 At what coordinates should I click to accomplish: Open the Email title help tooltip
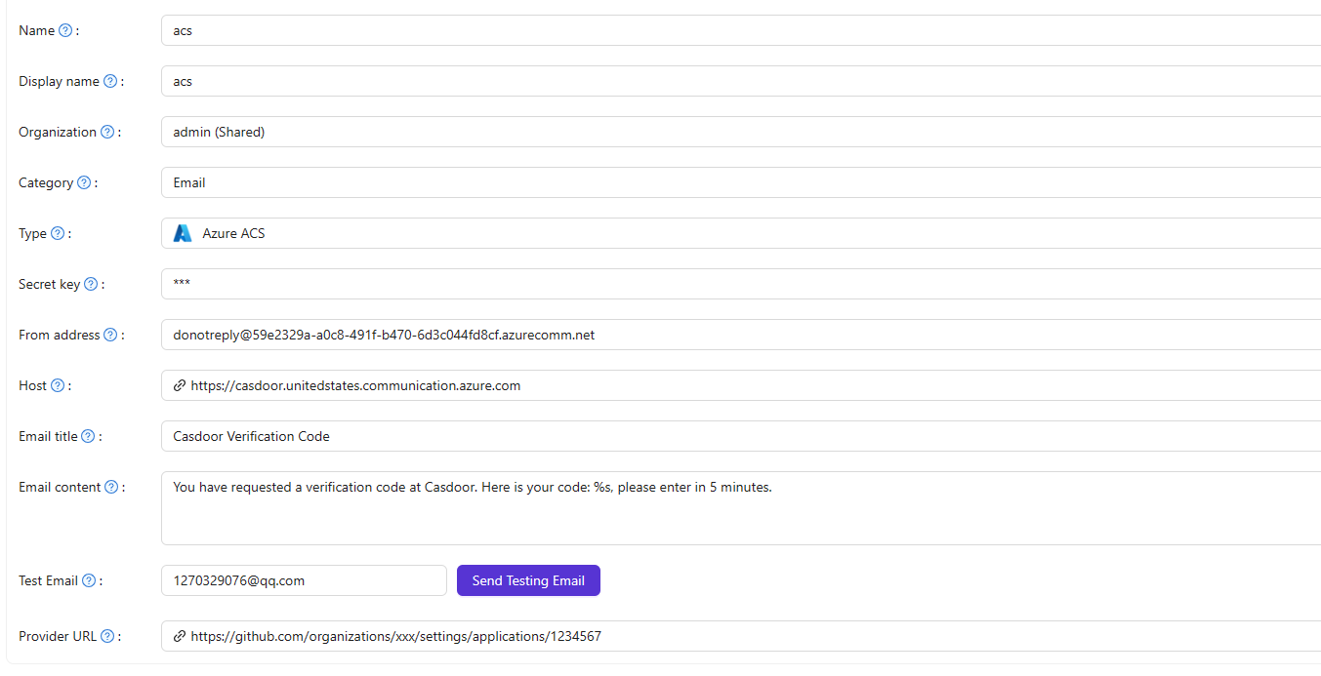tap(88, 435)
